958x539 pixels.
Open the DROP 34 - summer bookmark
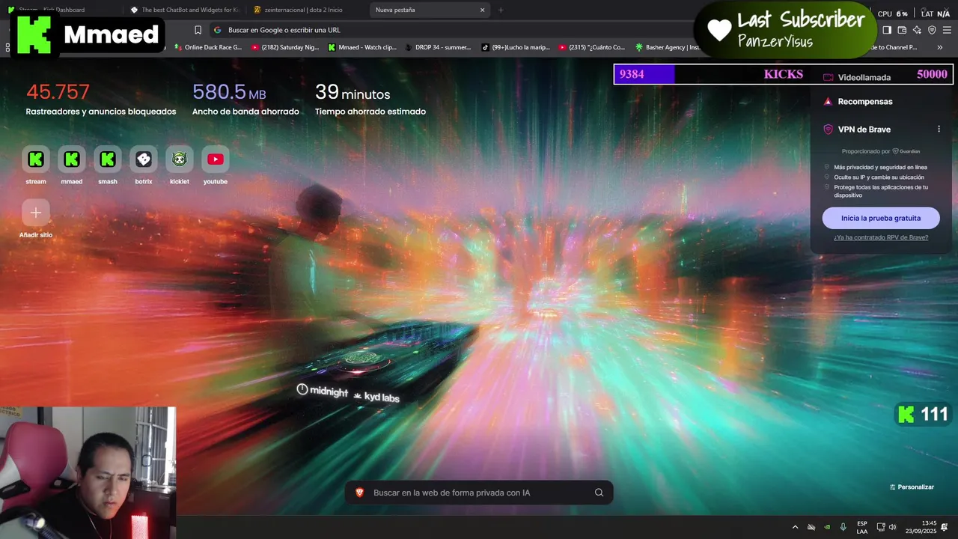[x=439, y=47]
